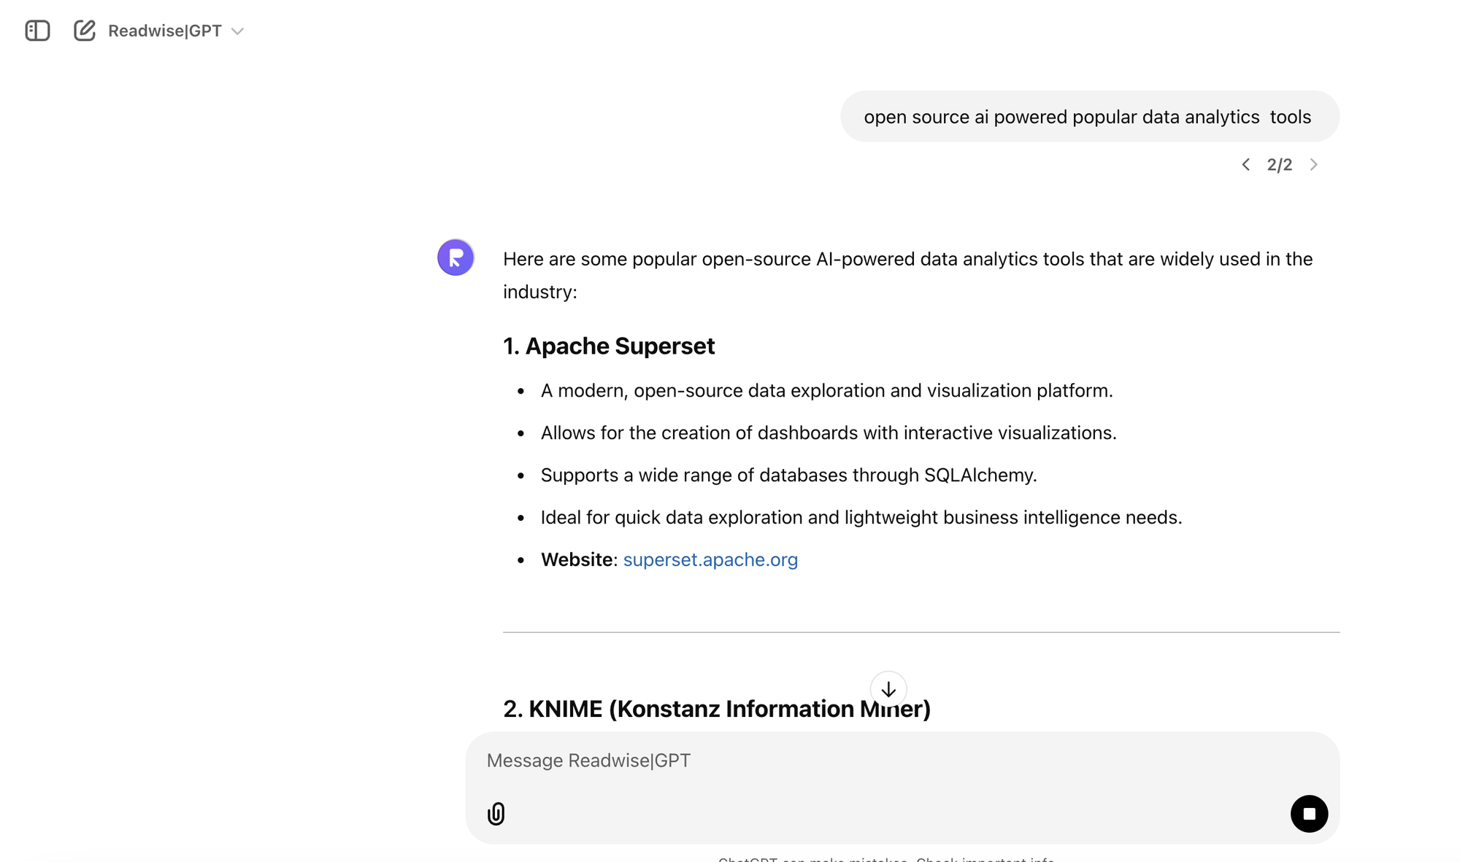Click the SQLAlchemy databases bullet point
The image size is (1460, 862).
pyautogui.click(x=788, y=475)
